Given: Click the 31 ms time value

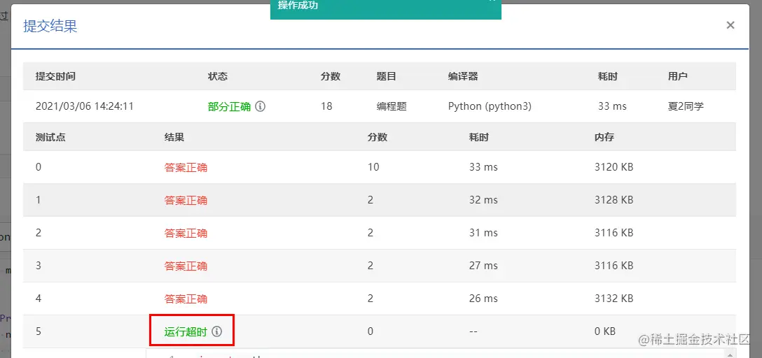Looking at the screenshot, I should pos(483,234).
